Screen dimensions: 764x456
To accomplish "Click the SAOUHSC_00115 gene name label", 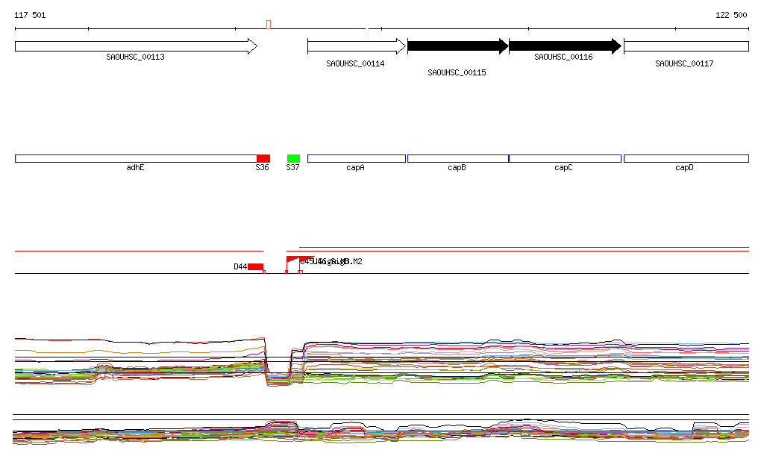I will pos(457,73).
